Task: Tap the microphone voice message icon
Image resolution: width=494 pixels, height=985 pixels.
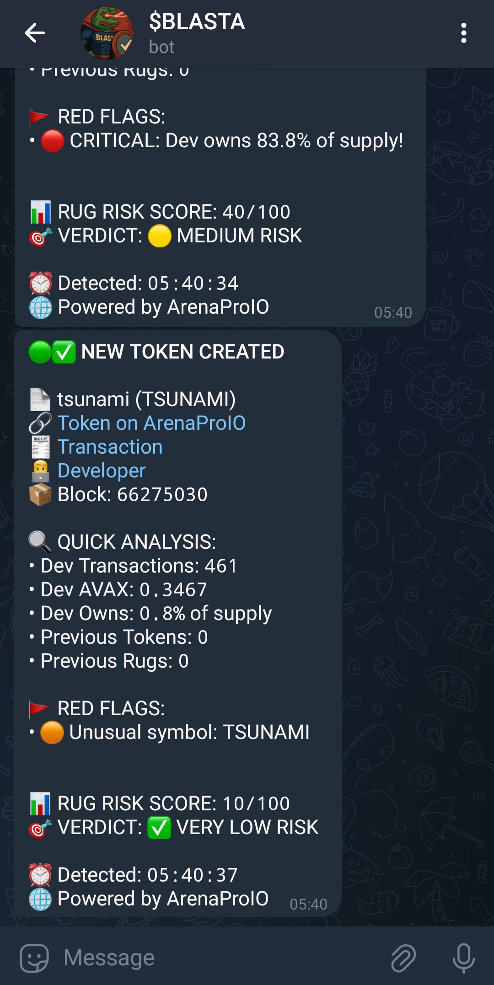Action: point(464,958)
